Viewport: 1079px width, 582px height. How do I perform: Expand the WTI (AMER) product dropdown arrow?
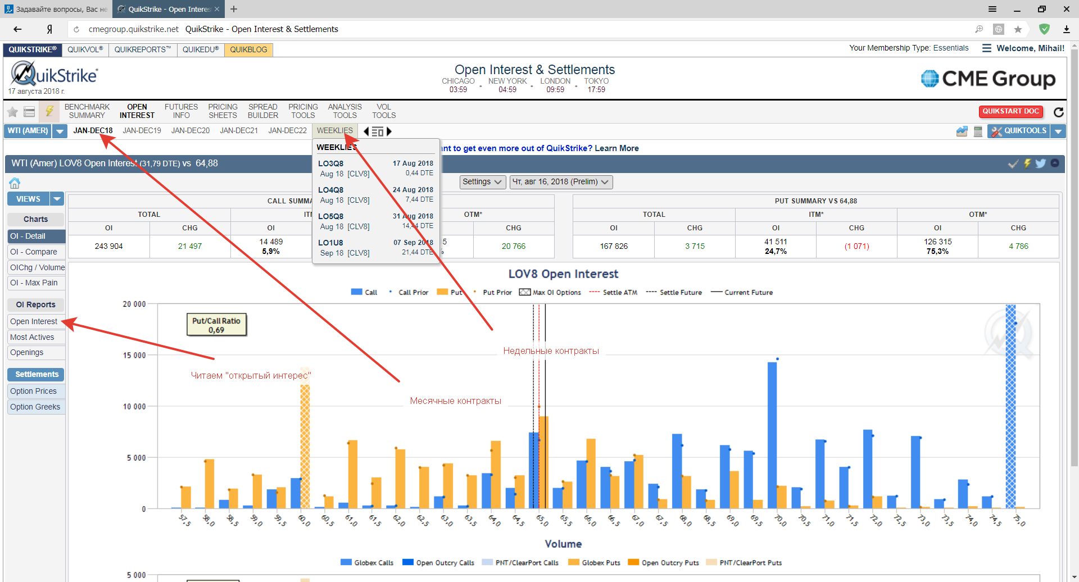click(x=60, y=131)
